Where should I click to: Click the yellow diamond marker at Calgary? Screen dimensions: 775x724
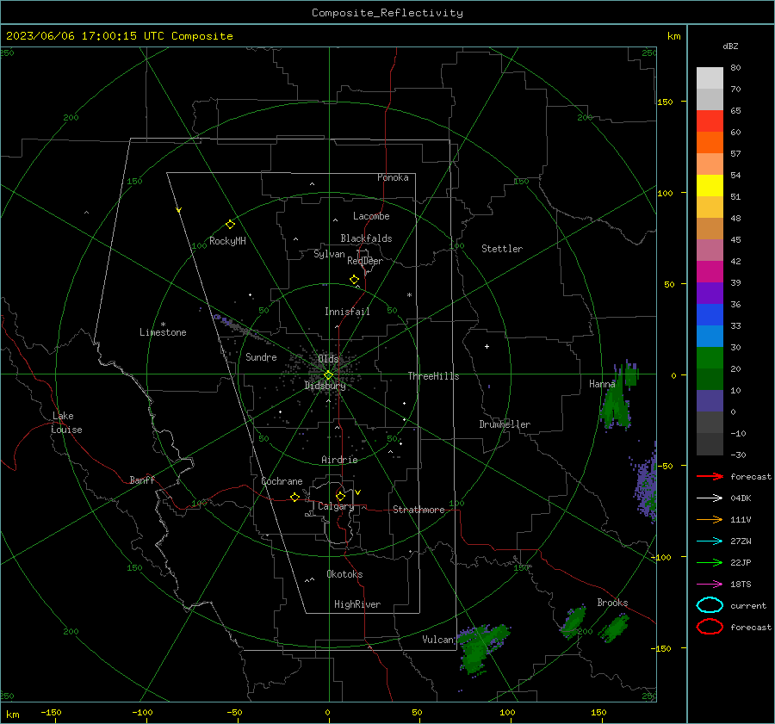tap(340, 496)
